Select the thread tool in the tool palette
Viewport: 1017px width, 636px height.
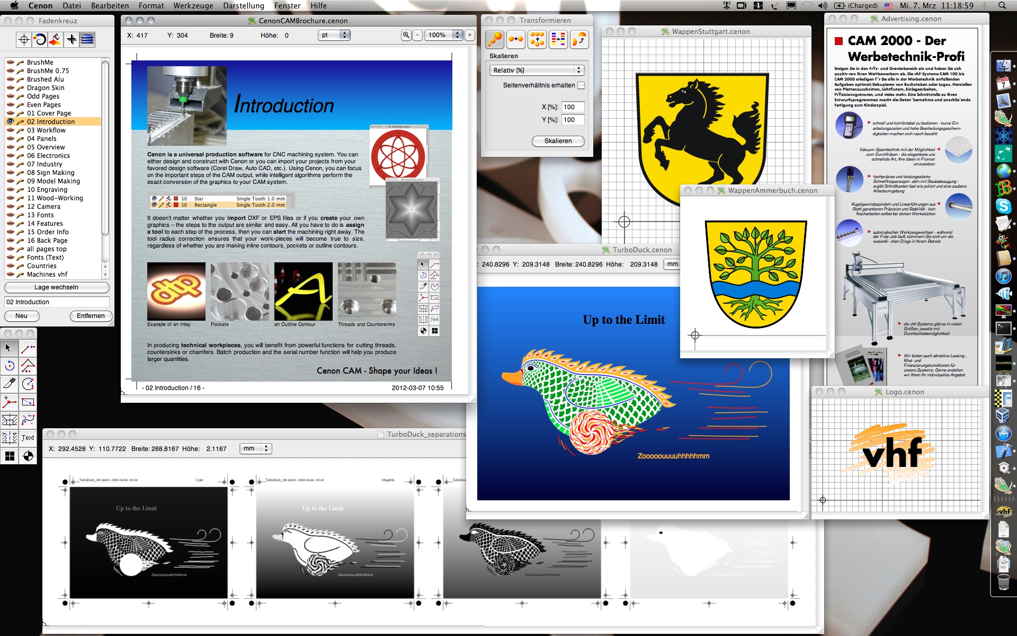point(9,438)
